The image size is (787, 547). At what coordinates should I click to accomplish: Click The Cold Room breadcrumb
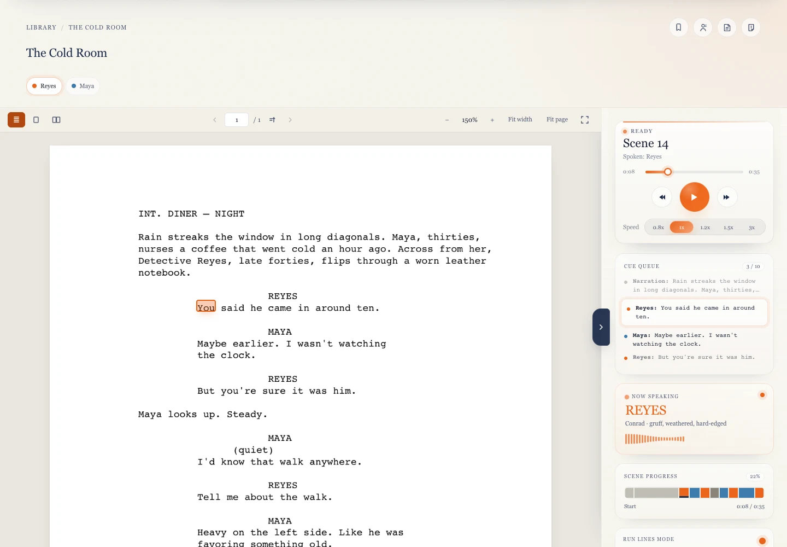(98, 27)
